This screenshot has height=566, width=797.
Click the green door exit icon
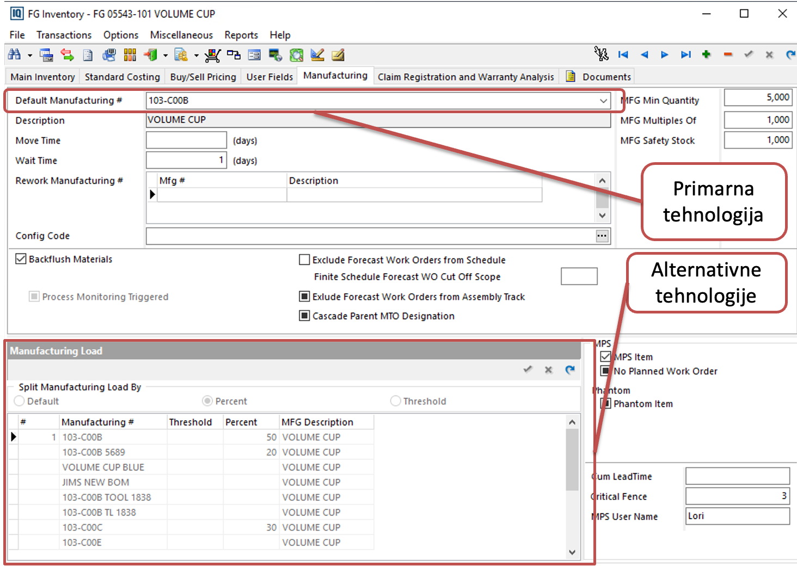pyautogui.click(x=151, y=55)
